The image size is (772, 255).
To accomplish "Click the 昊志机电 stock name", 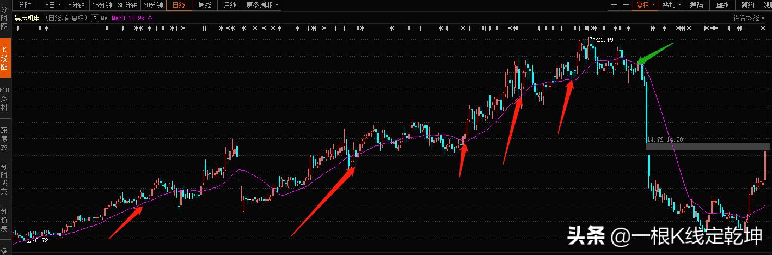I will click(28, 18).
